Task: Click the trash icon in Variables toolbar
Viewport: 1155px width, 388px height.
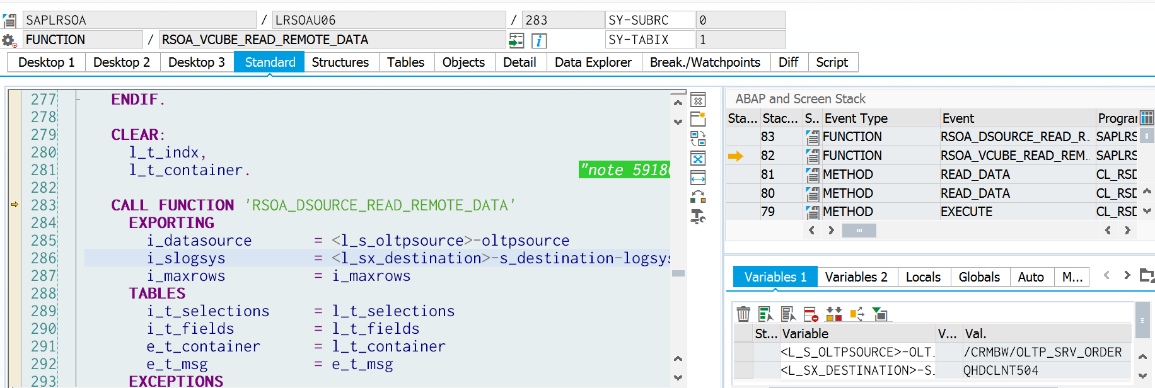Action: (x=743, y=314)
